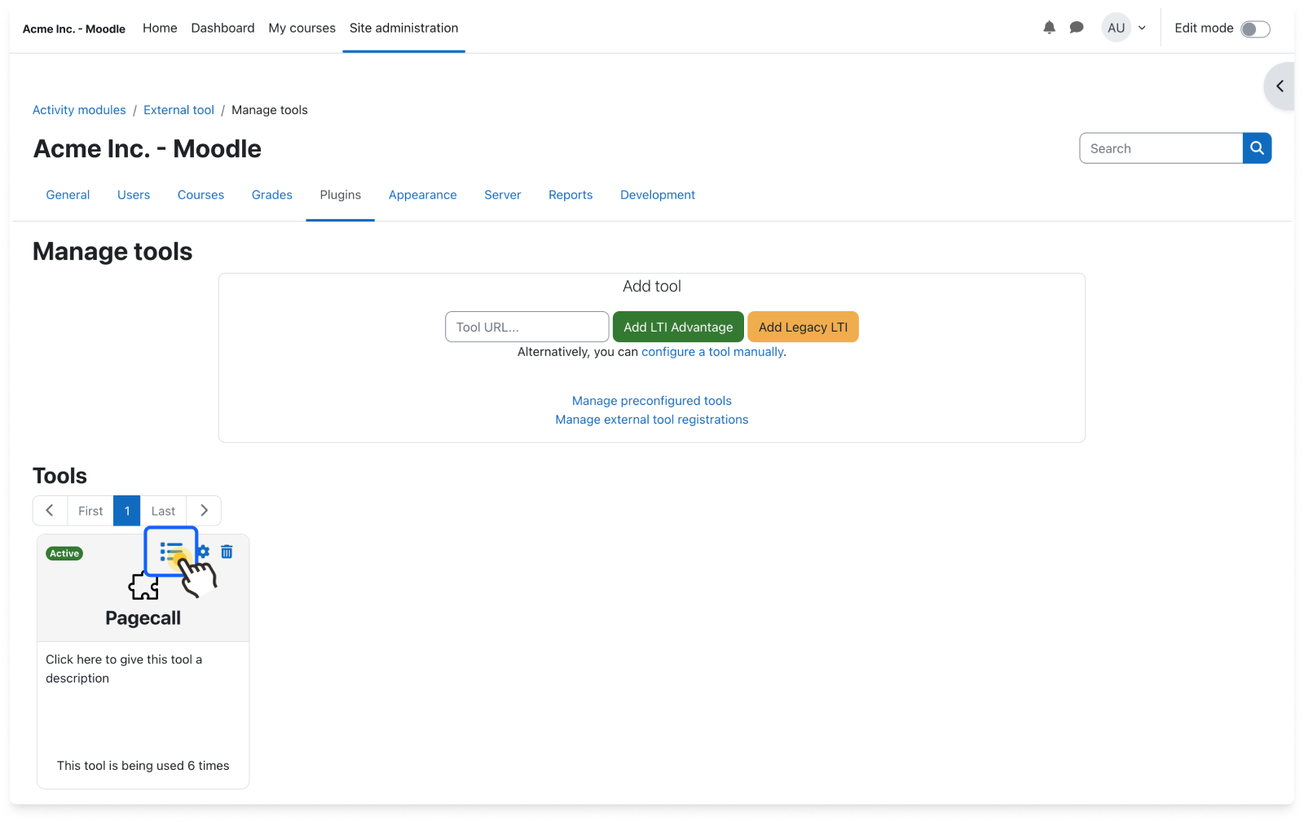Focus the Search input field

tap(1161, 148)
